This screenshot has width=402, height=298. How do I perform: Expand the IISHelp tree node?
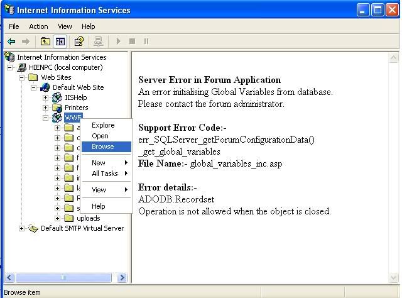click(45, 97)
